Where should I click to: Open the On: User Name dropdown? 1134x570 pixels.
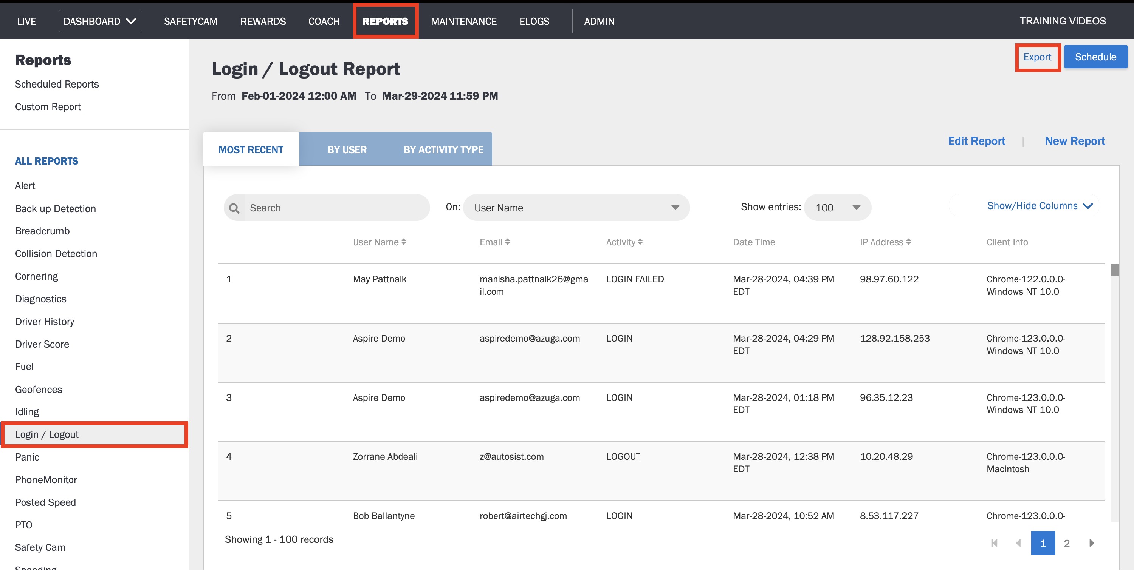pyautogui.click(x=576, y=208)
